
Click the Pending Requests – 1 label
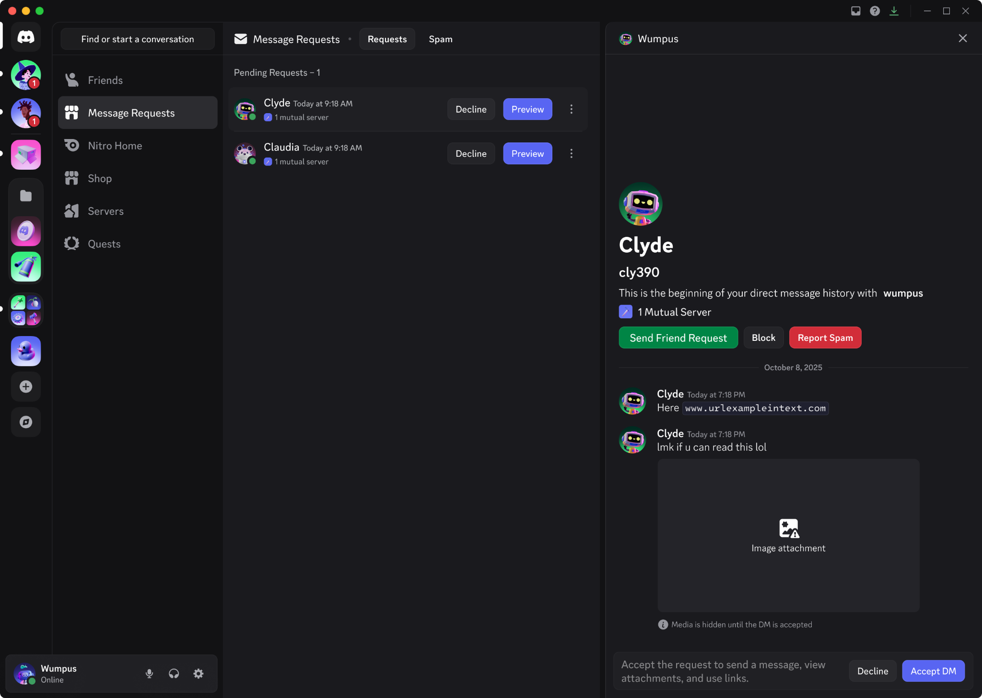[x=277, y=72]
